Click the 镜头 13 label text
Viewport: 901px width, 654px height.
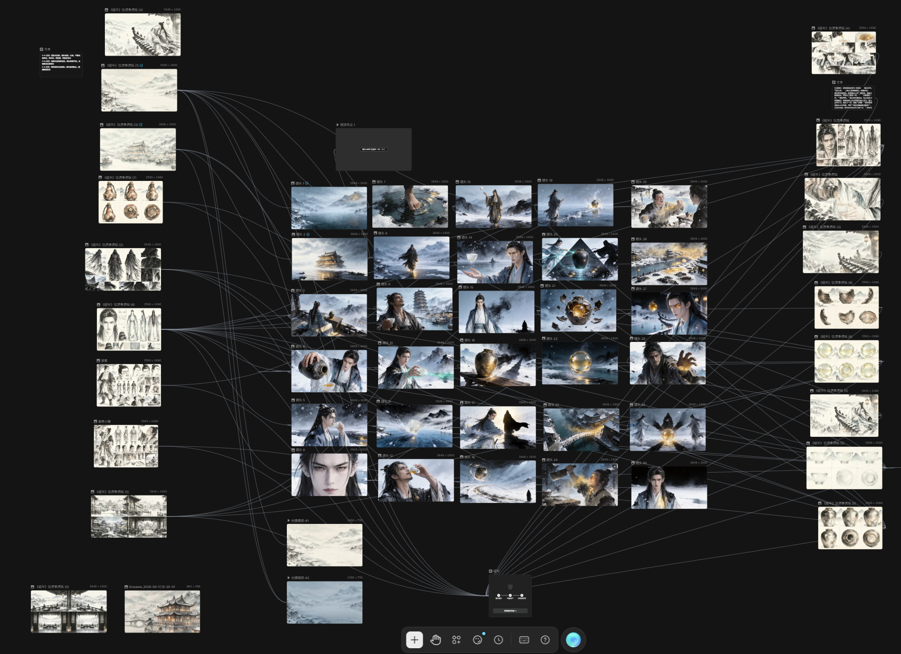click(466, 182)
